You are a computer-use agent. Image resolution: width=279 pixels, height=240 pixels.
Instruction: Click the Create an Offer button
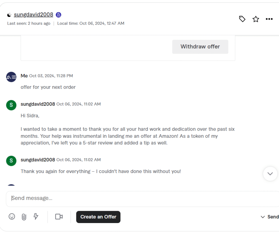[98, 217]
